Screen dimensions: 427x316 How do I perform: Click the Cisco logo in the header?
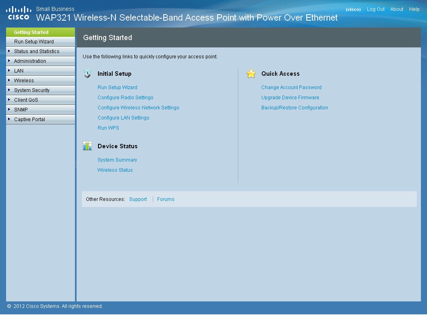coord(19,13)
